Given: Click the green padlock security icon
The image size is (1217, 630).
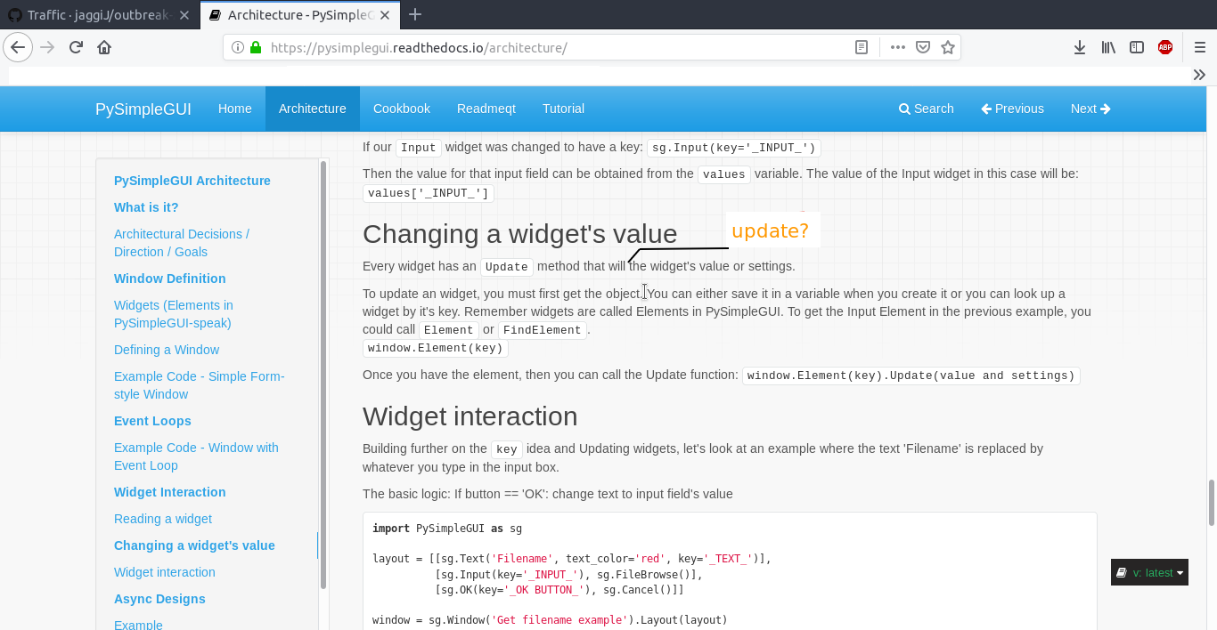Looking at the screenshot, I should click(x=257, y=48).
